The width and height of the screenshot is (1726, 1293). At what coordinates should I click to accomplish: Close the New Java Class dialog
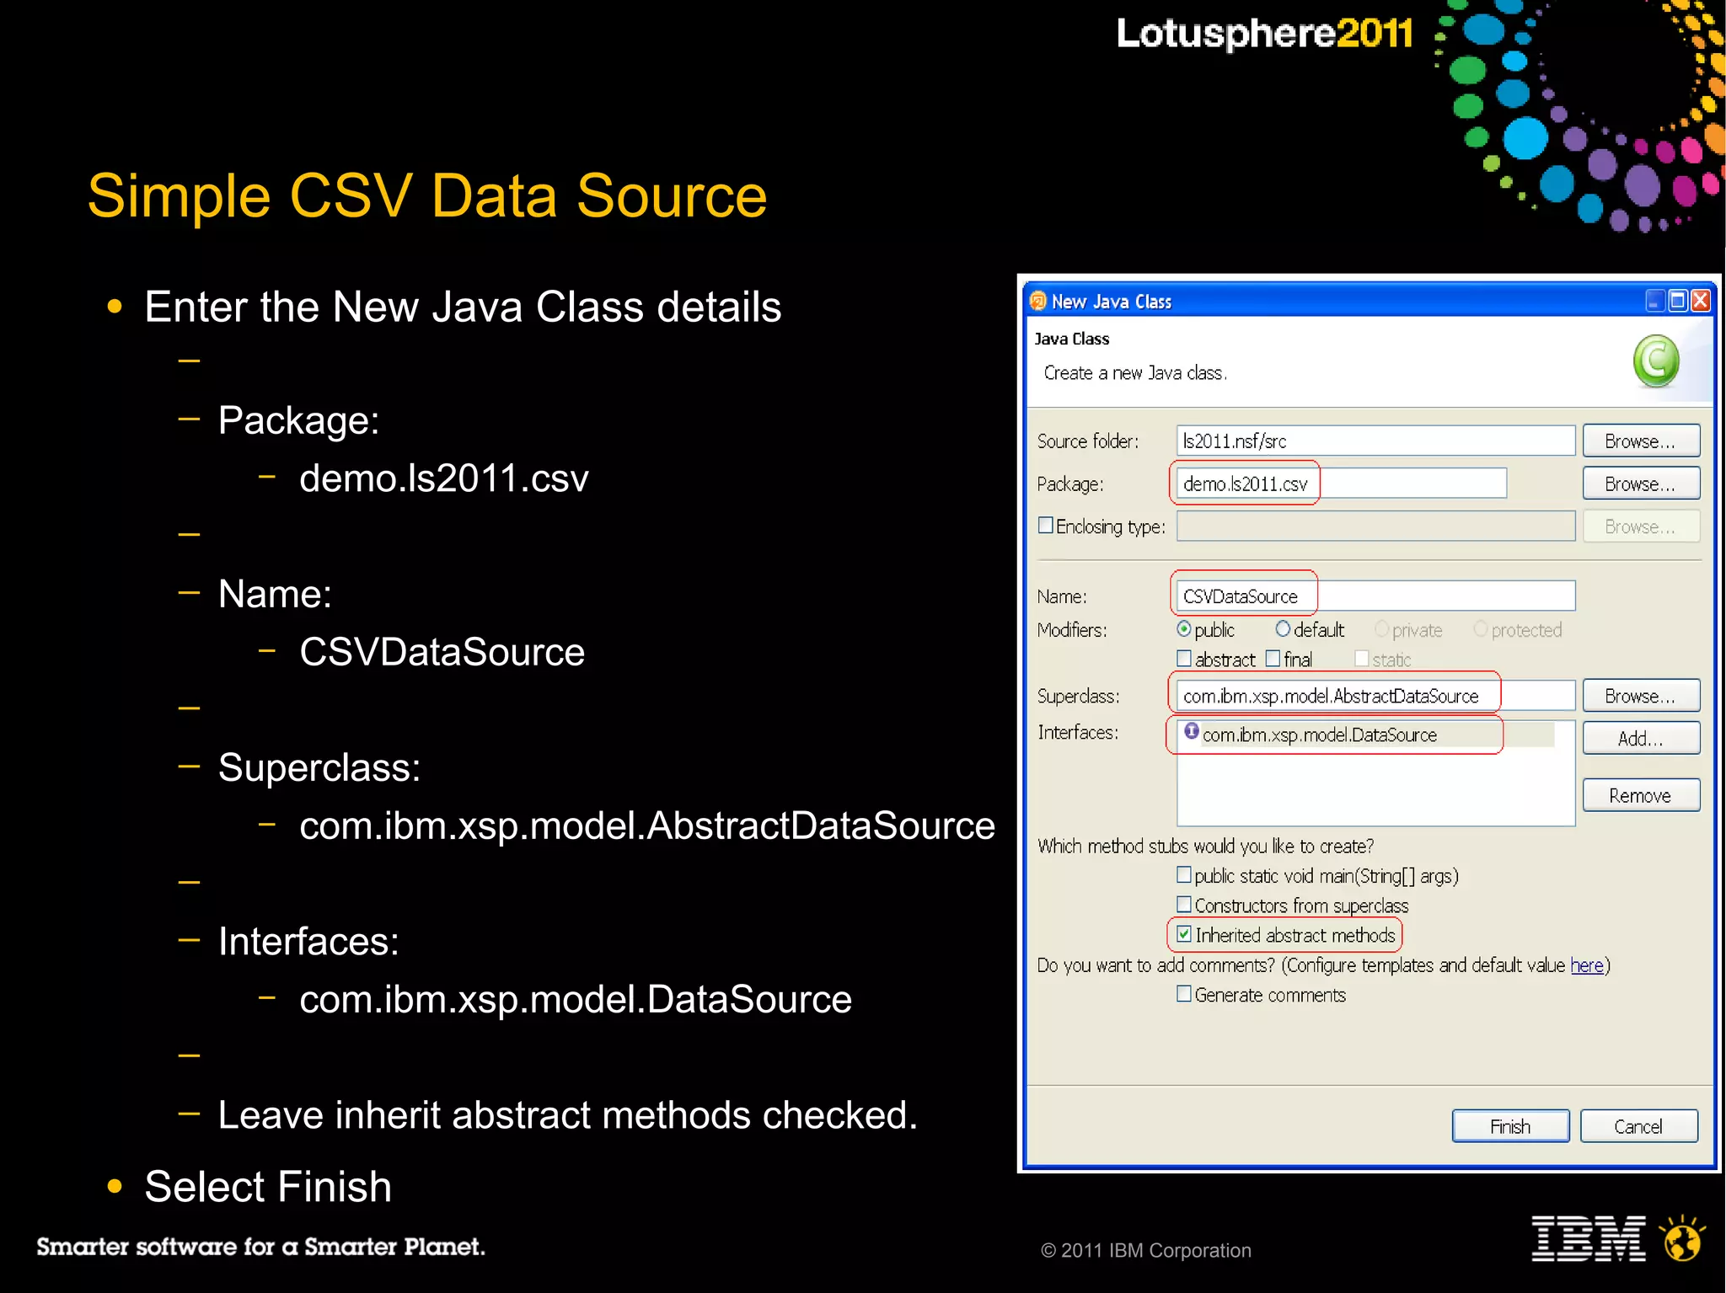coord(1701,301)
